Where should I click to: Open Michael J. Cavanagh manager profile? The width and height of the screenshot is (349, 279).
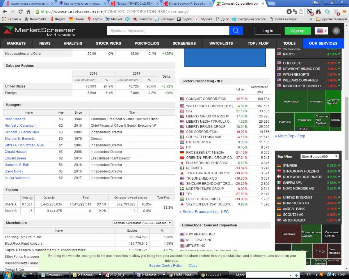pyautogui.click(x=20, y=126)
